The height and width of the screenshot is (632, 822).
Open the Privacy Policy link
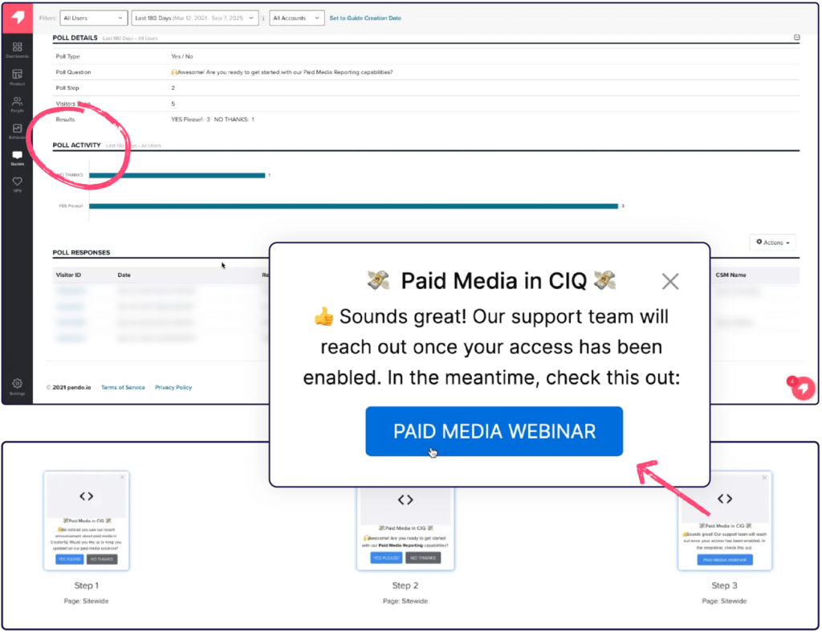click(x=173, y=387)
